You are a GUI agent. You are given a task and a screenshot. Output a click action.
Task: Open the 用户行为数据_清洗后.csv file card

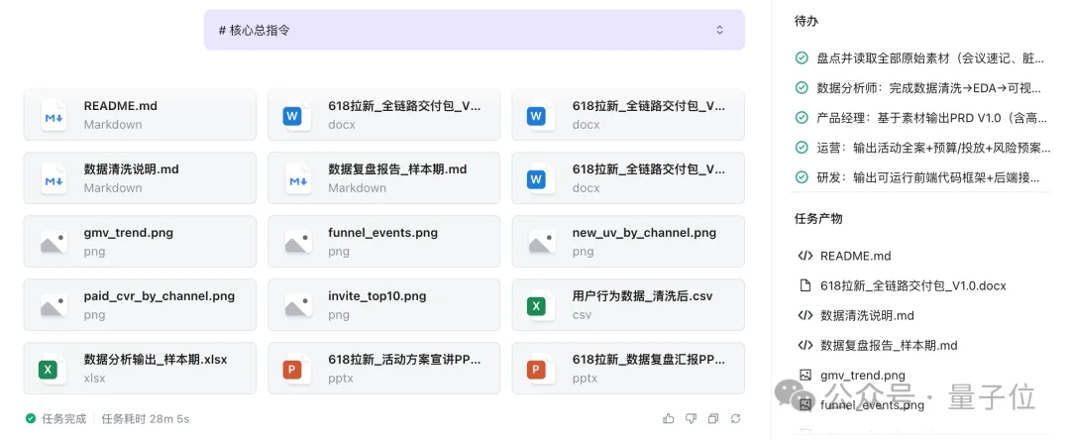[x=628, y=305]
